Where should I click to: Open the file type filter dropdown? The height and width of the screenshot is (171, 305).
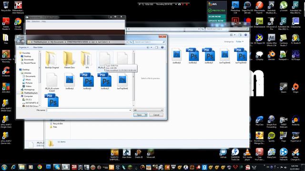click(x=148, y=110)
